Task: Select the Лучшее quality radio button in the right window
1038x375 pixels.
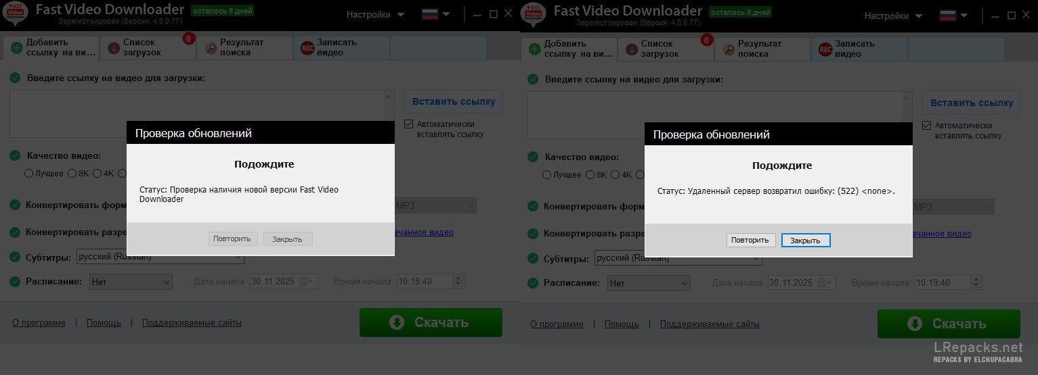Action: (546, 174)
